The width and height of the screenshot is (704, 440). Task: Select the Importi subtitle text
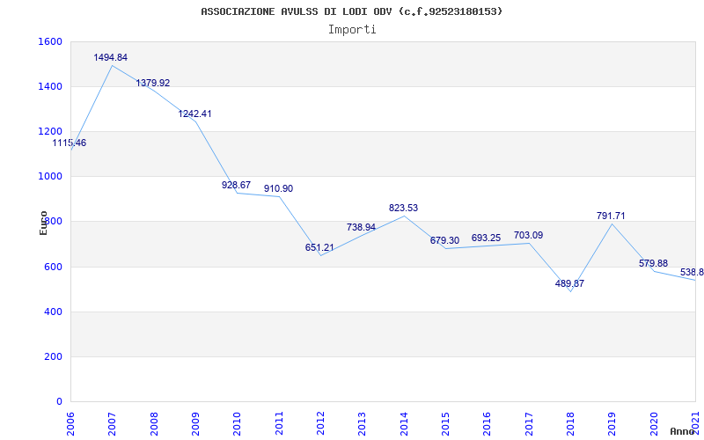(x=352, y=29)
